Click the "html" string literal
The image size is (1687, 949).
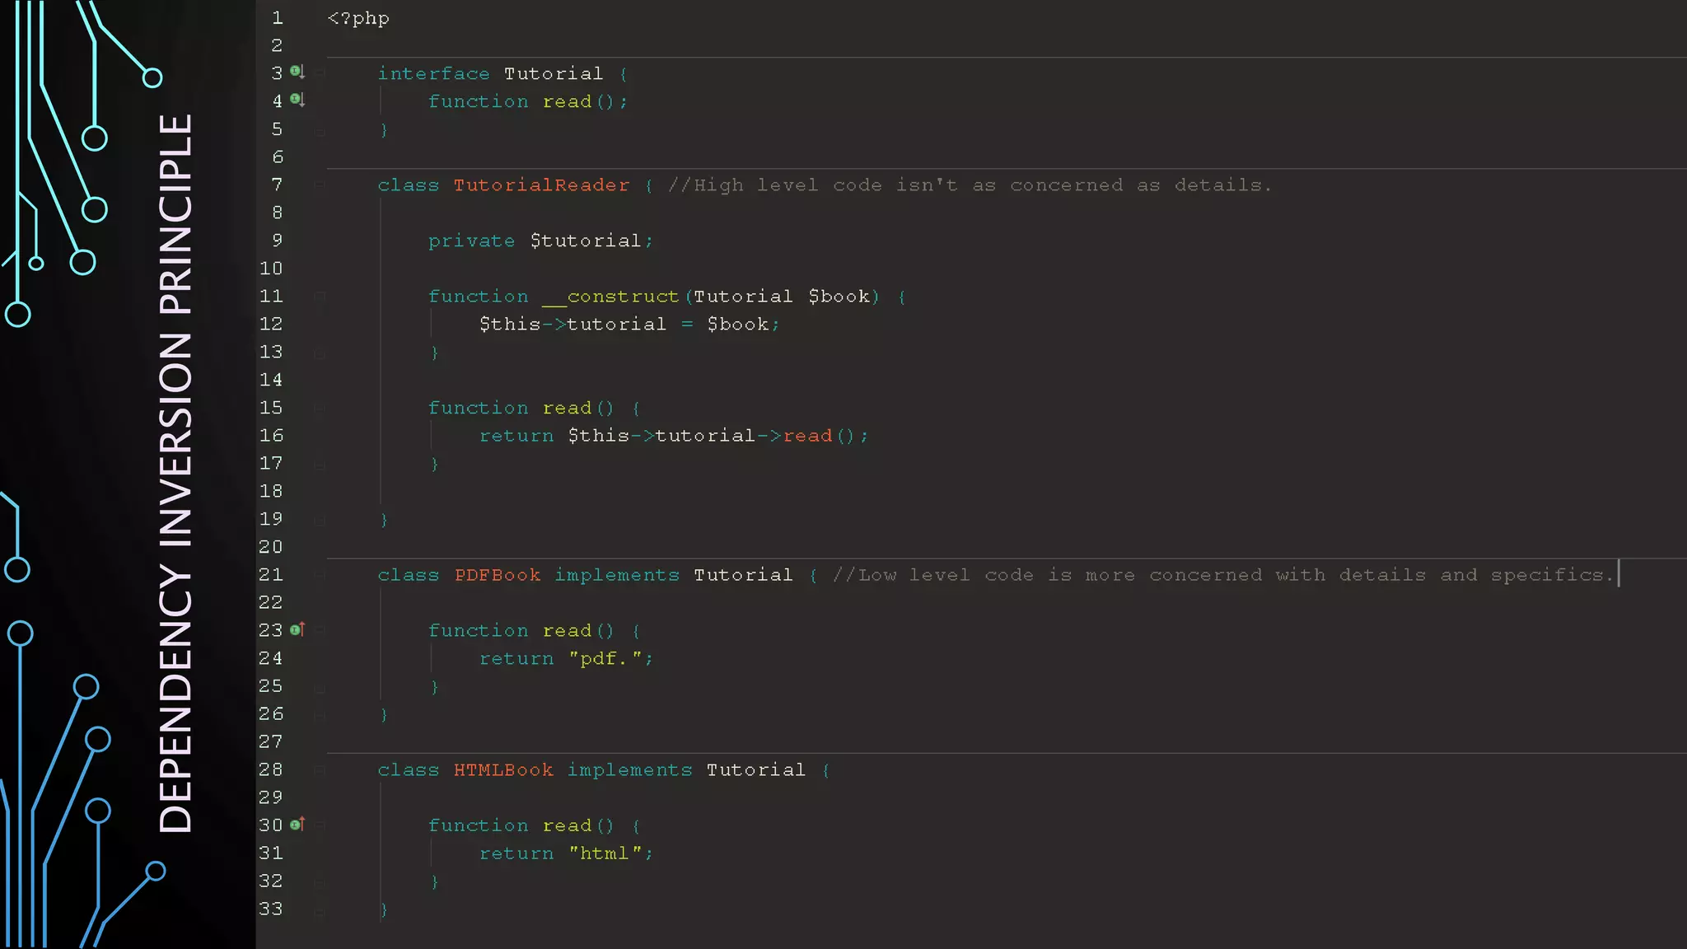(x=605, y=853)
